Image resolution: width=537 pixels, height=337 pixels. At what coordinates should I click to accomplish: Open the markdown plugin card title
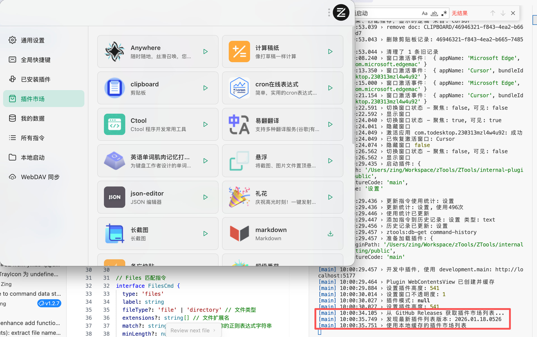pyautogui.click(x=271, y=230)
